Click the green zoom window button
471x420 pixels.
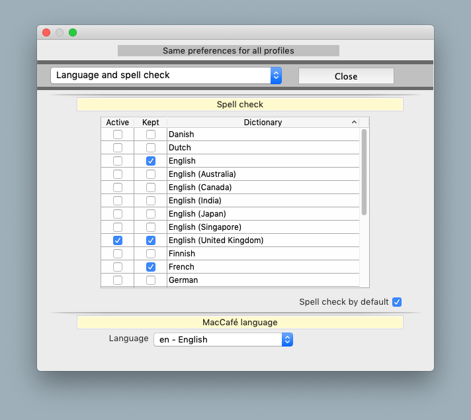click(73, 32)
